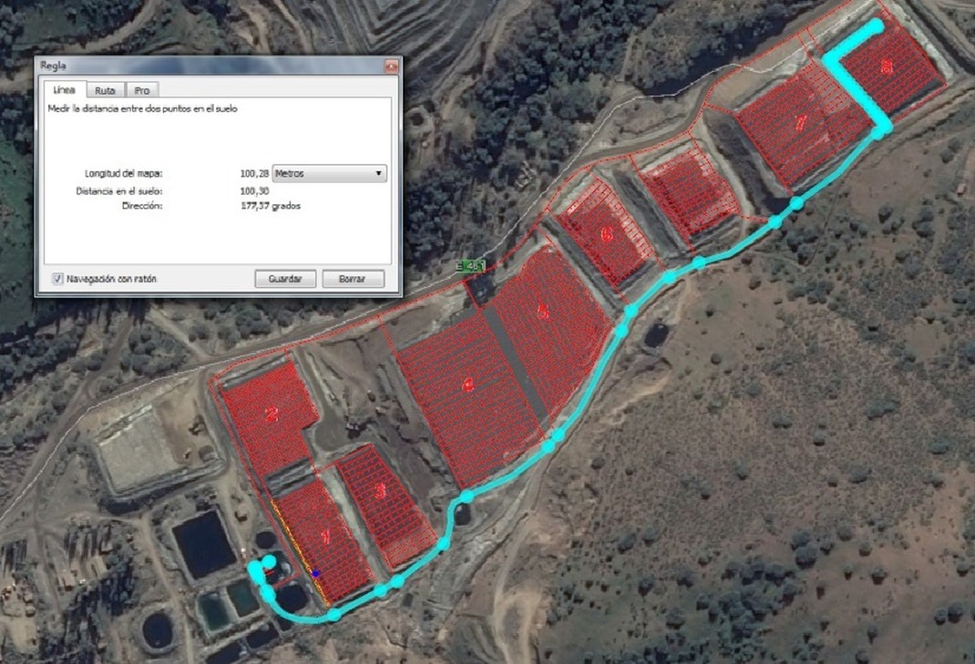Select the red number 6 zone label
975x664 pixels.
tap(608, 234)
